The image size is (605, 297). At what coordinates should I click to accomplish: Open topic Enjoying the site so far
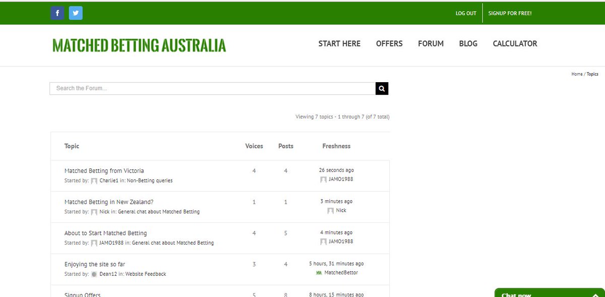94,264
